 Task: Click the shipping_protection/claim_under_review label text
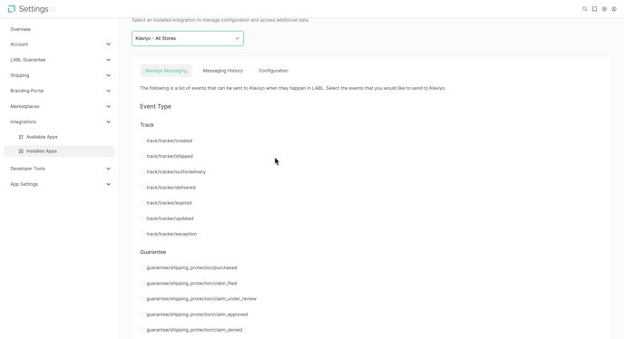tap(201, 298)
